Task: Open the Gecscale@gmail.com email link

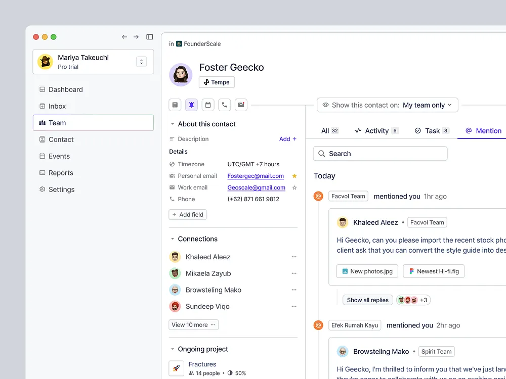Action: (256, 187)
